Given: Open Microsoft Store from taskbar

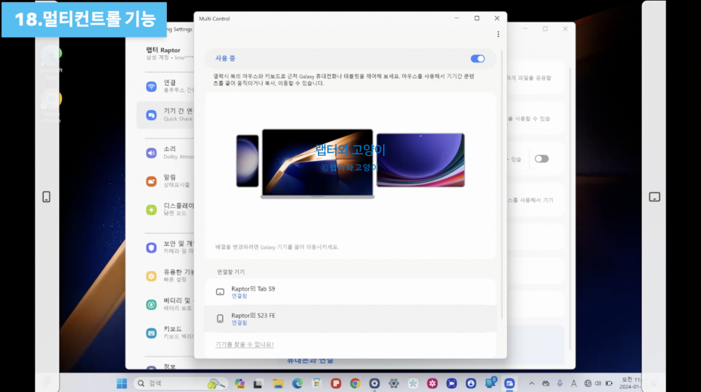Looking at the screenshot, I should click(316, 383).
